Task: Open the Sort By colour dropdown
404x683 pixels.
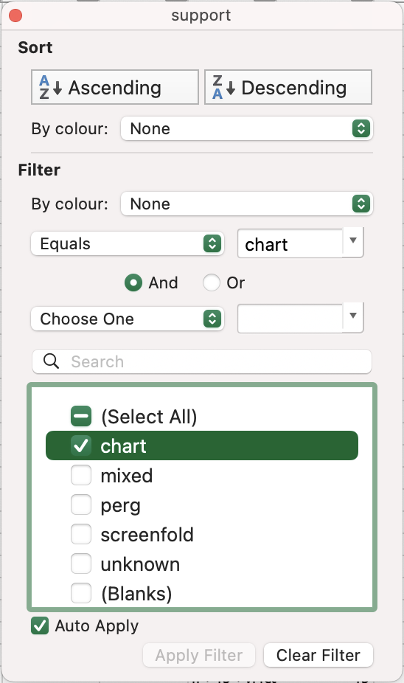Action: (247, 128)
